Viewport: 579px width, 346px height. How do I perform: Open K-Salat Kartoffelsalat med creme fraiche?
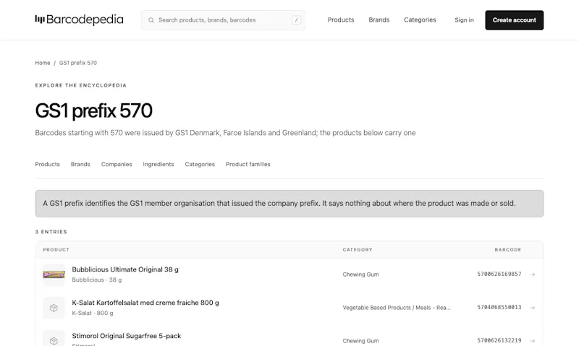pos(145,303)
